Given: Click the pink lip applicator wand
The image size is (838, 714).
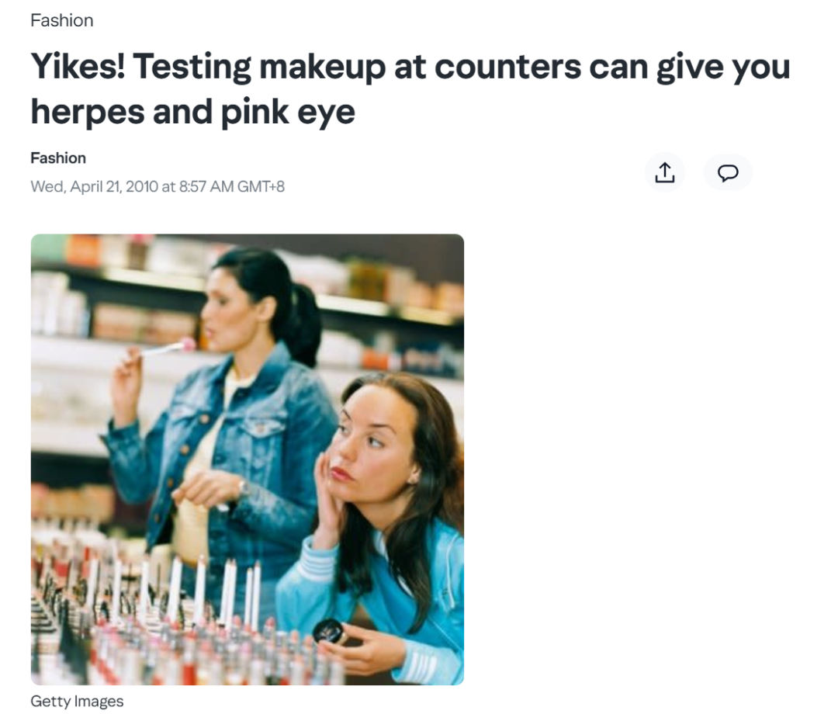Looking at the screenshot, I should [x=167, y=348].
